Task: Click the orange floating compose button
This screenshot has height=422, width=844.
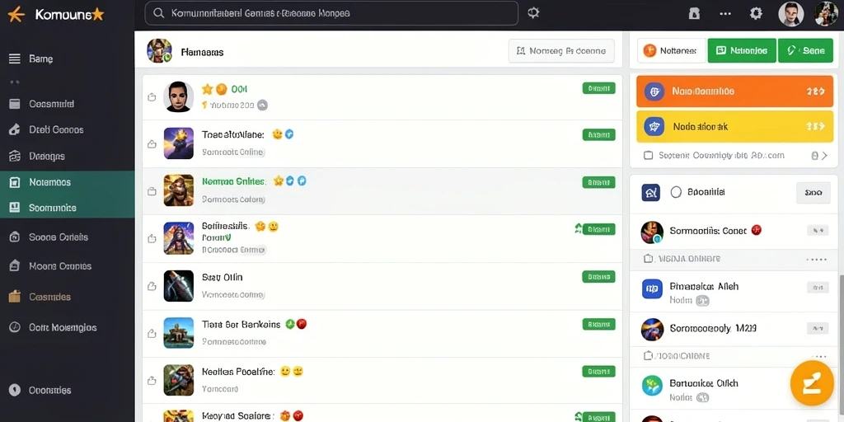Action: tap(812, 383)
